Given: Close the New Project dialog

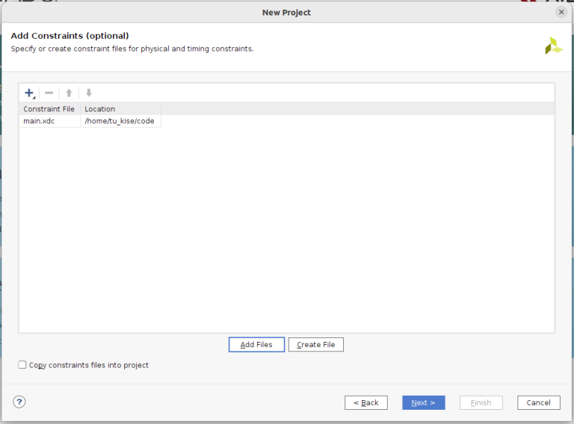Looking at the screenshot, I should tap(561, 12).
